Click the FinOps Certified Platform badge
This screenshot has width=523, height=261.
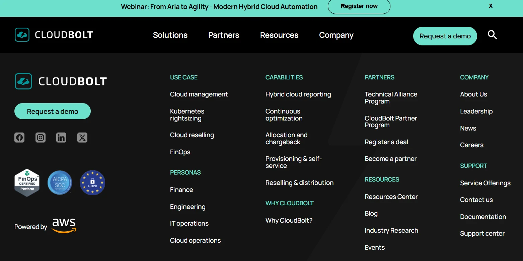pyautogui.click(x=27, y=183)
